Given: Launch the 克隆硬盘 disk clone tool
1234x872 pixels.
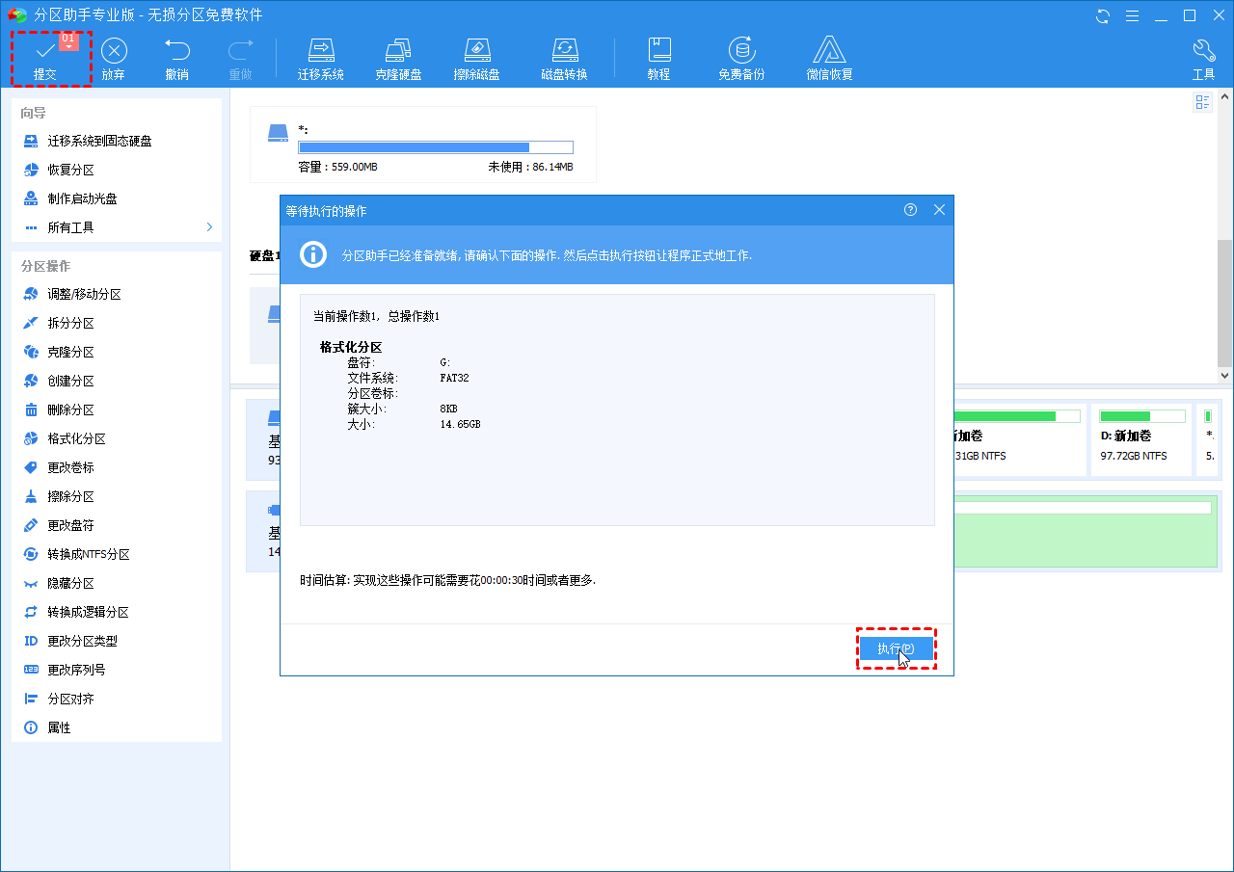Looking at the screenshot, I should coord(399,56).
